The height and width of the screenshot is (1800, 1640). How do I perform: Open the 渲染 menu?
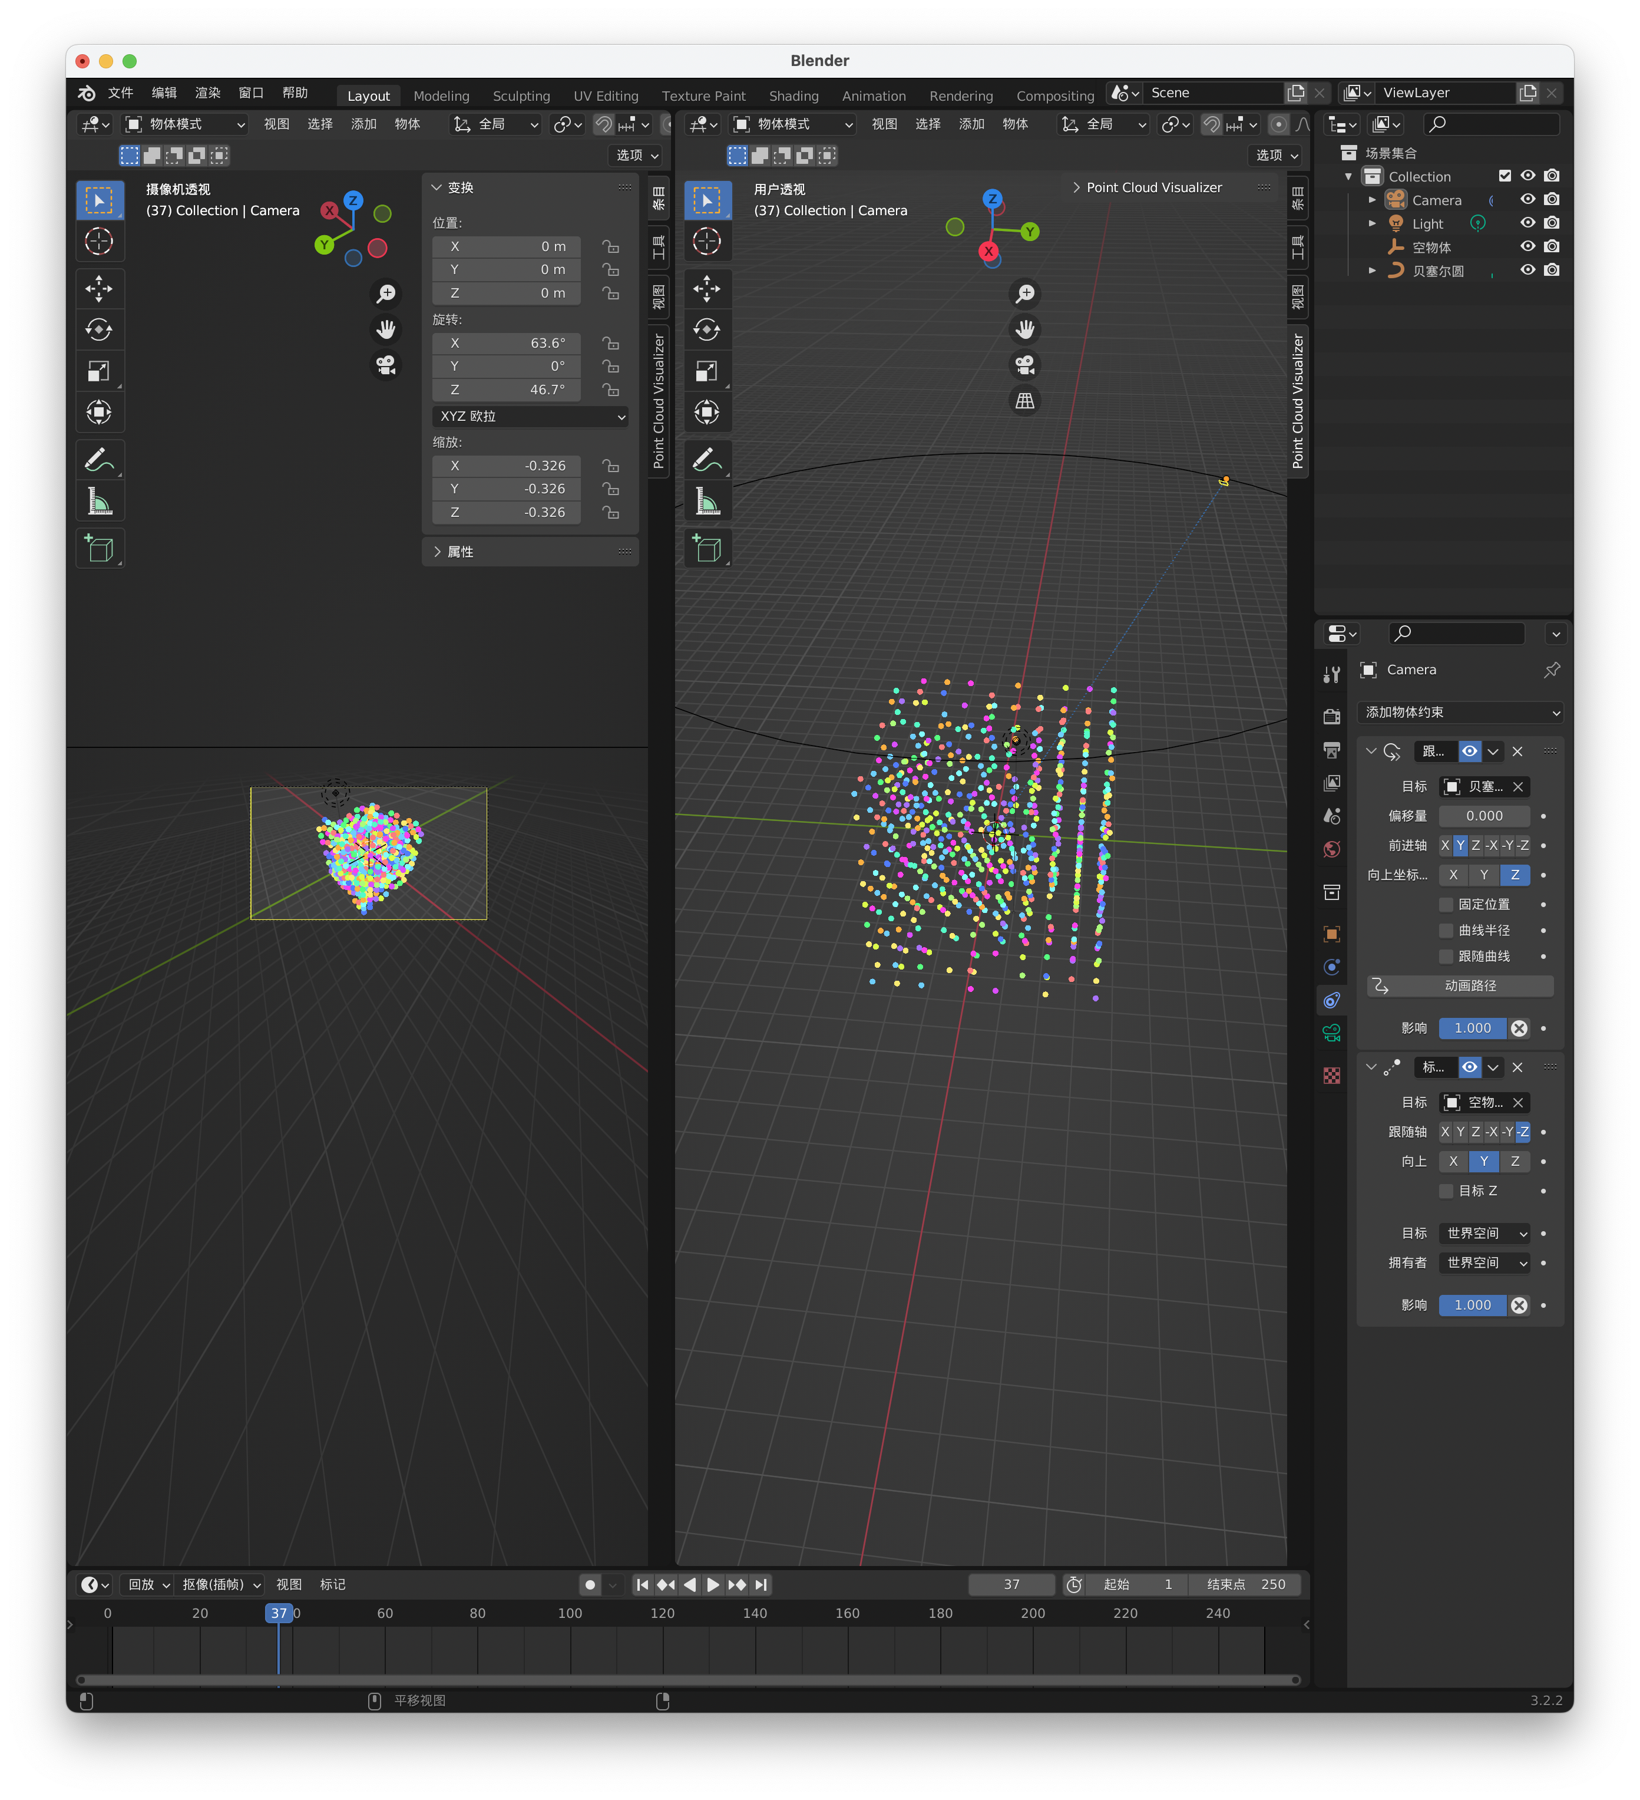208,93
